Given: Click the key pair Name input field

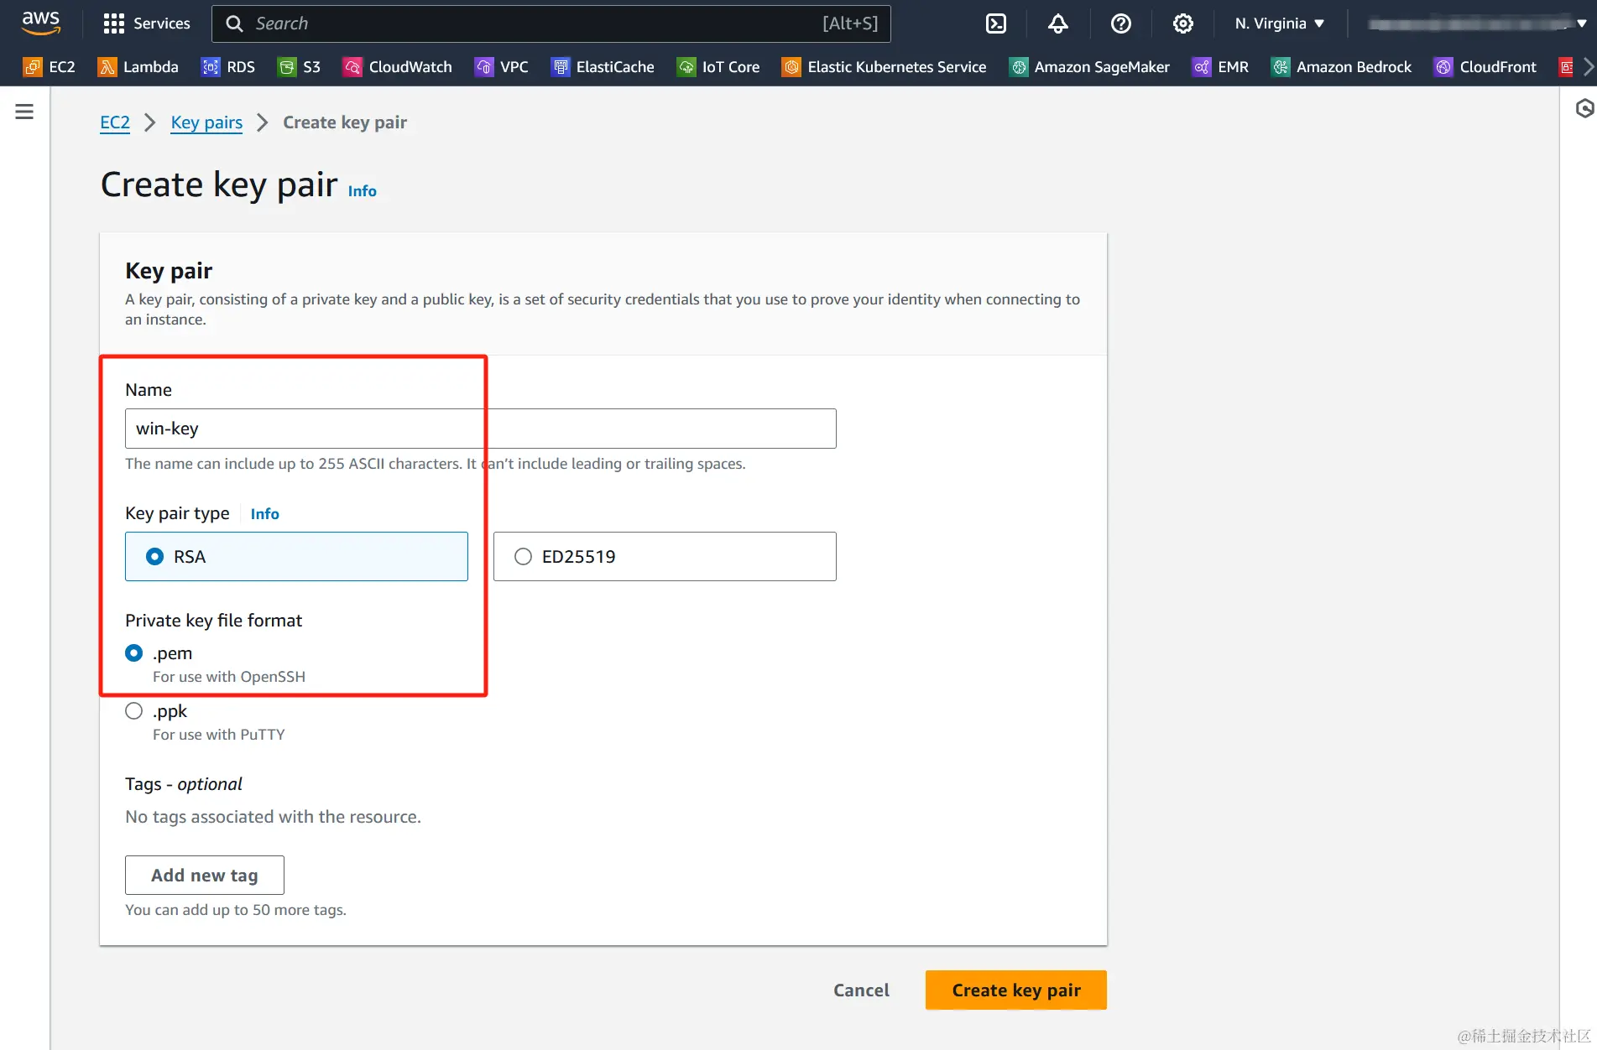Looking at the screenshot, I should [481, 429].
